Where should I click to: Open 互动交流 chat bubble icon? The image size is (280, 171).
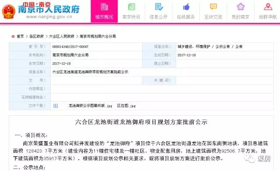coord(213,7)
